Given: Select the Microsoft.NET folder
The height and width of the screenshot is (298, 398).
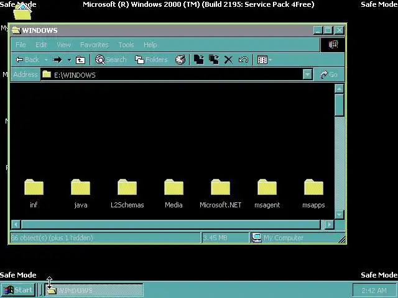Looking at the screenshot, I should pos(220,194).
